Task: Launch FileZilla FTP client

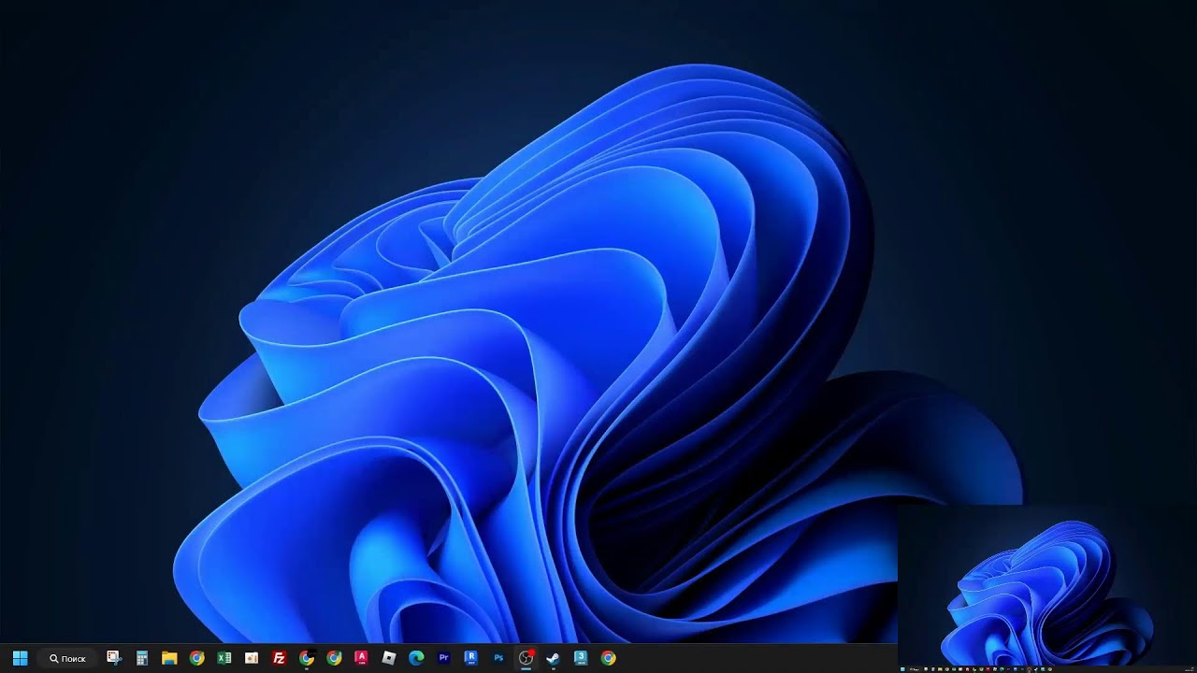Action: [279, 658]
